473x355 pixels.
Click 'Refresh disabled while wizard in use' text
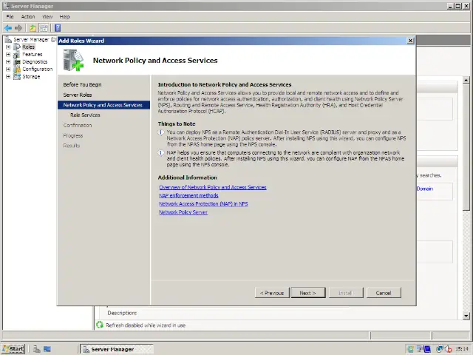point(146,325)
